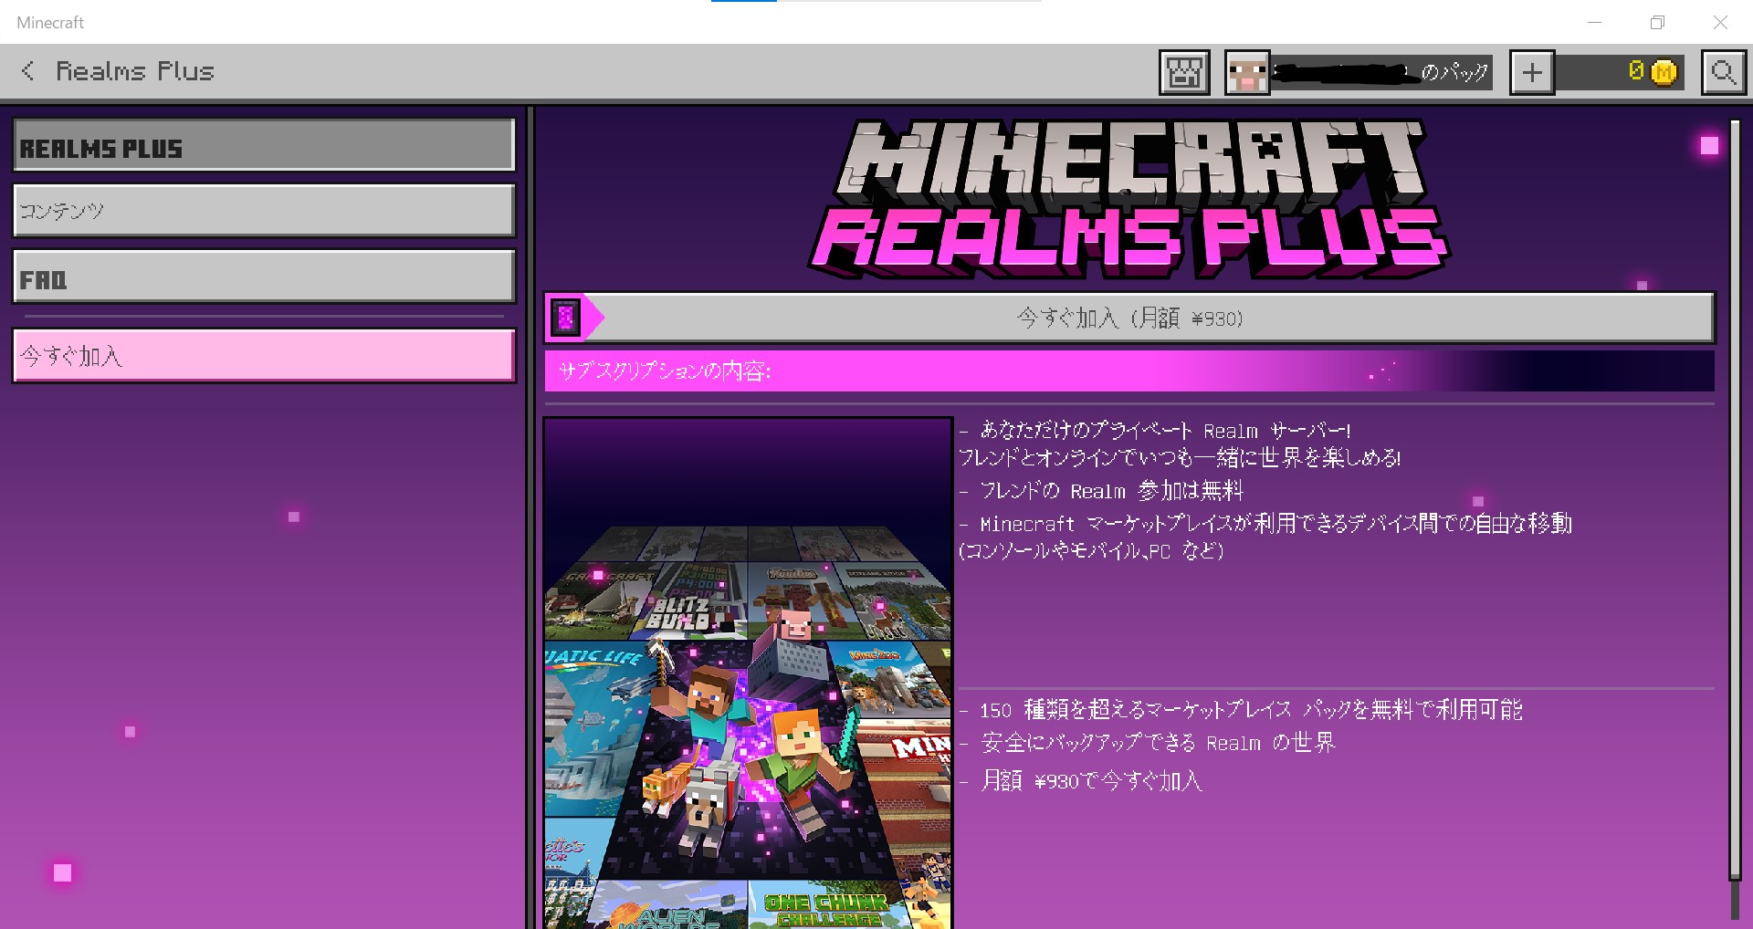Click the pink 今すぐ加入 sidebar button
Image resolution: width=1753 pixels, height=929 pixels.
[x=264, y=356]
